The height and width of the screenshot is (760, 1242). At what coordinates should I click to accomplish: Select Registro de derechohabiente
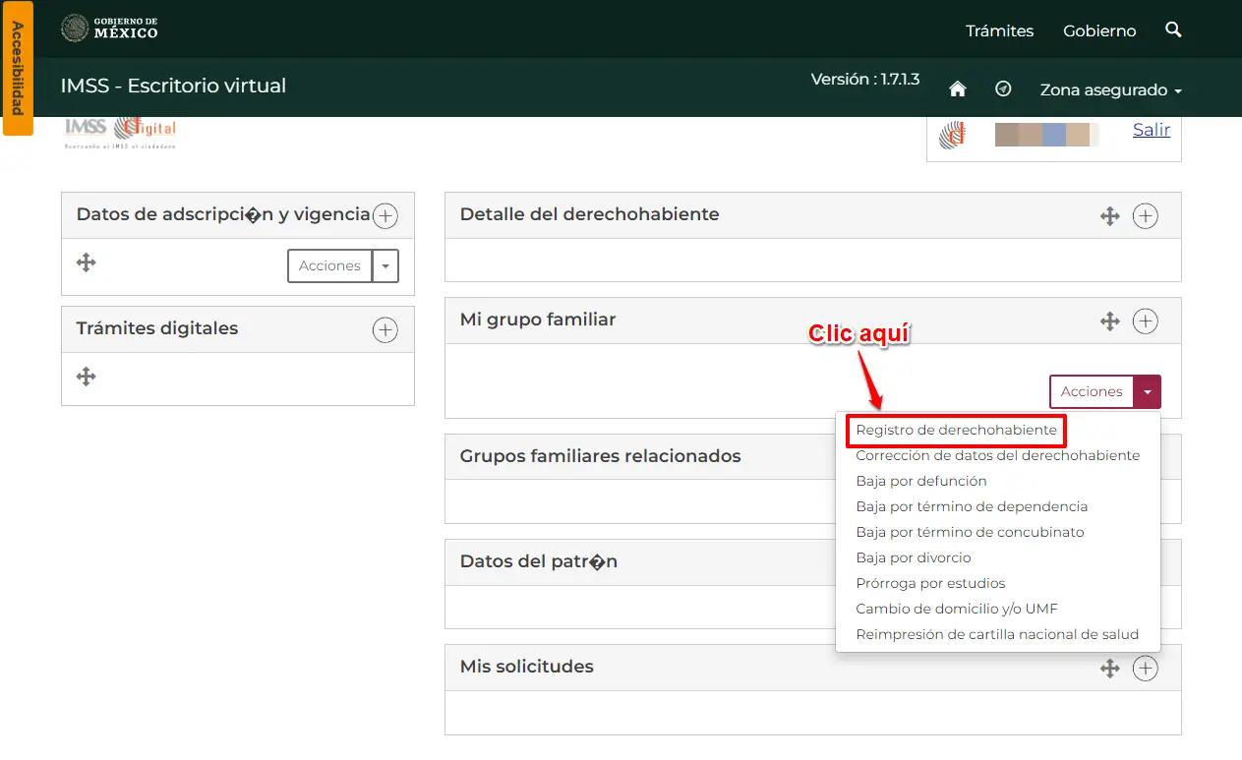pyautogui.click(x=957, y=431)
